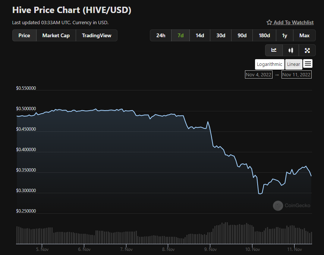Edit start date Nov 4, 2022
The width and height of the screenshot is (324, 255).
(x=258, y=75)
